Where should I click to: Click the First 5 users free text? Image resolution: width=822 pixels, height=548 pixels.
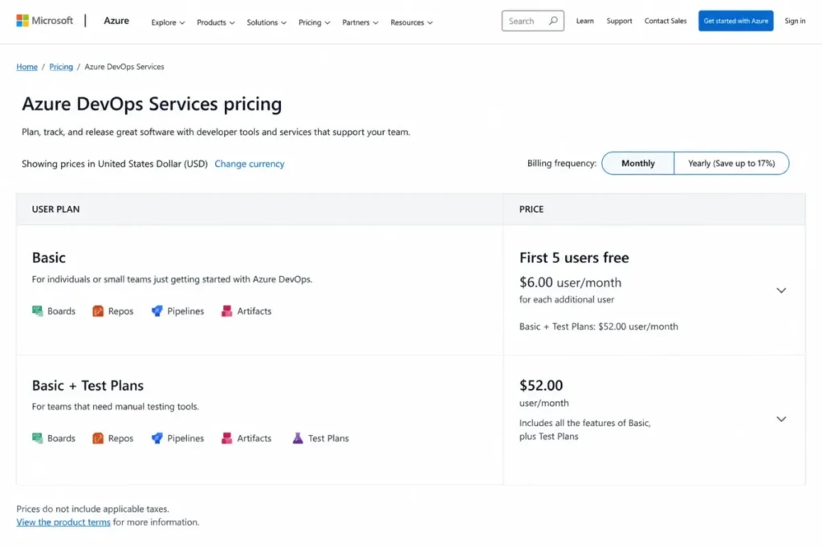click(x=574, y=258)
